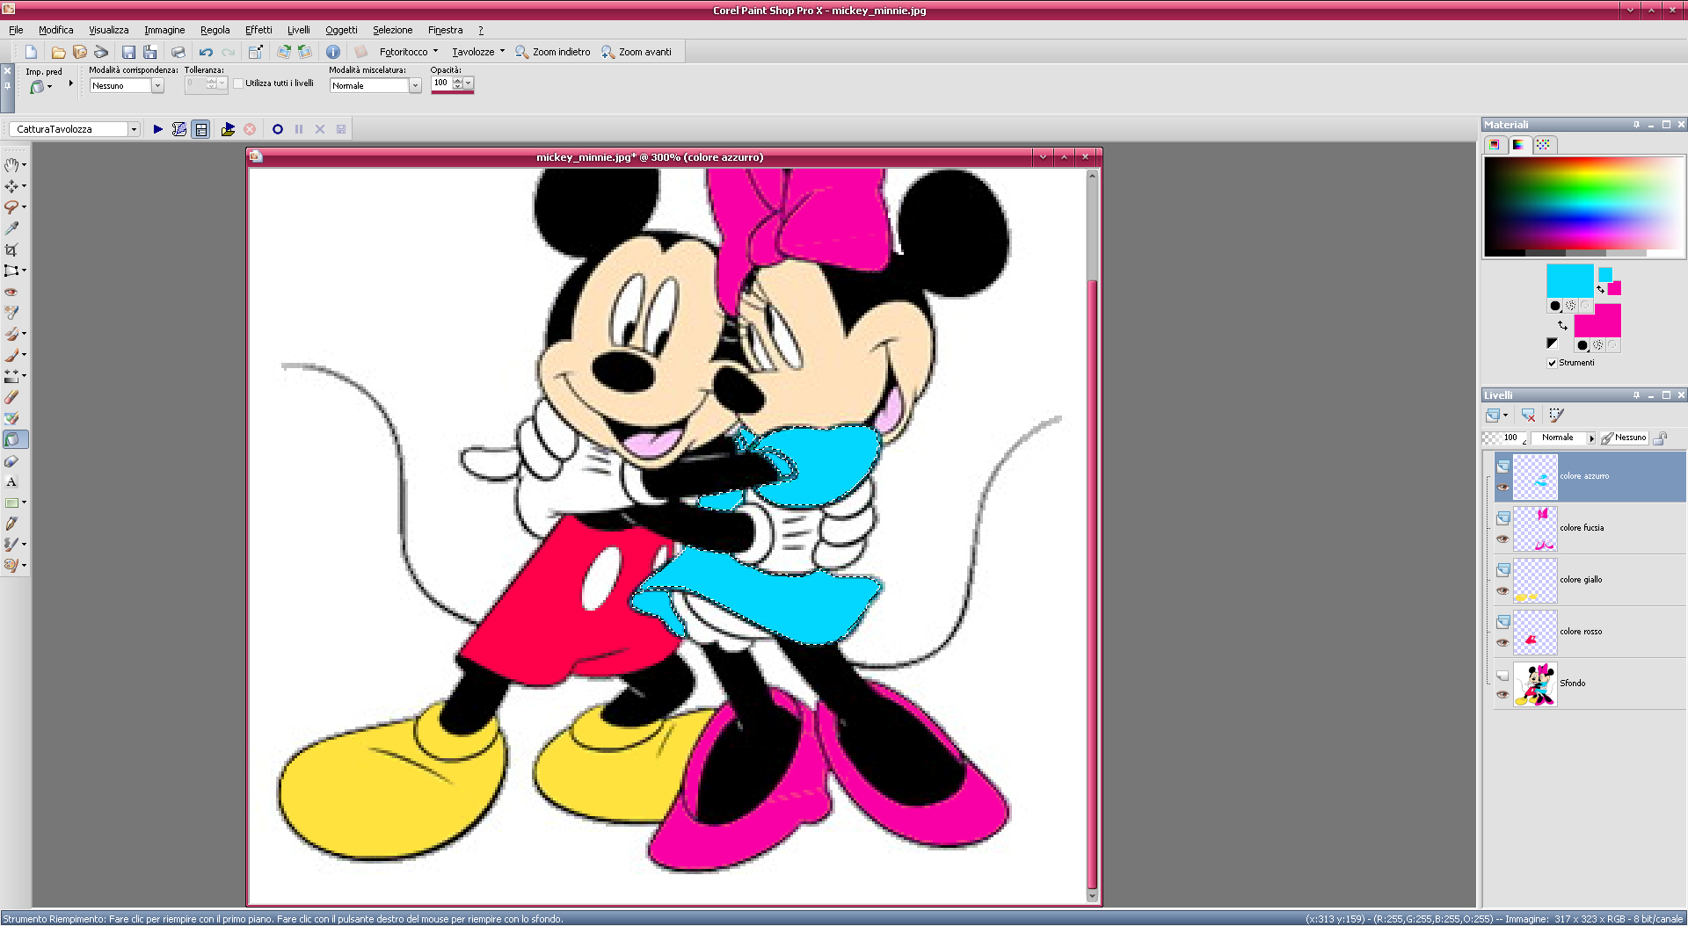Image resolution: width=1688 pixels, height=926 pixels.
Task: Click the blue info icon
Action: click(x=333, y=52)
